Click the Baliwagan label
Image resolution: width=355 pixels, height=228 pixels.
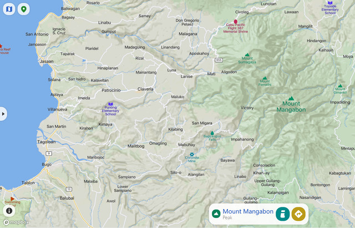tap(70, 9)
